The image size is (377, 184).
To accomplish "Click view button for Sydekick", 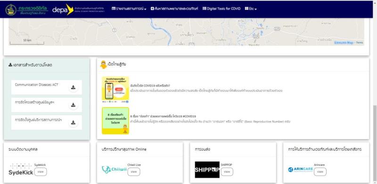I will coord(41,172).
